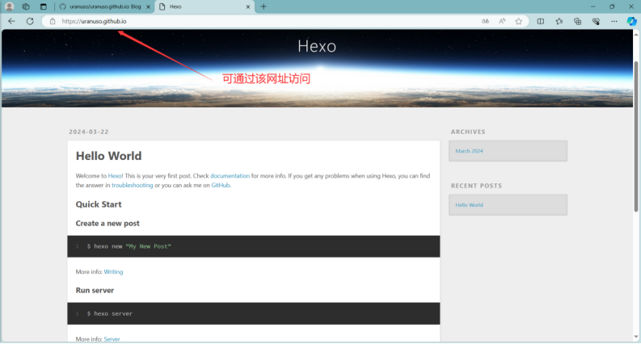
Task: Toggle split screen view
Action: [x=541, y=21]
